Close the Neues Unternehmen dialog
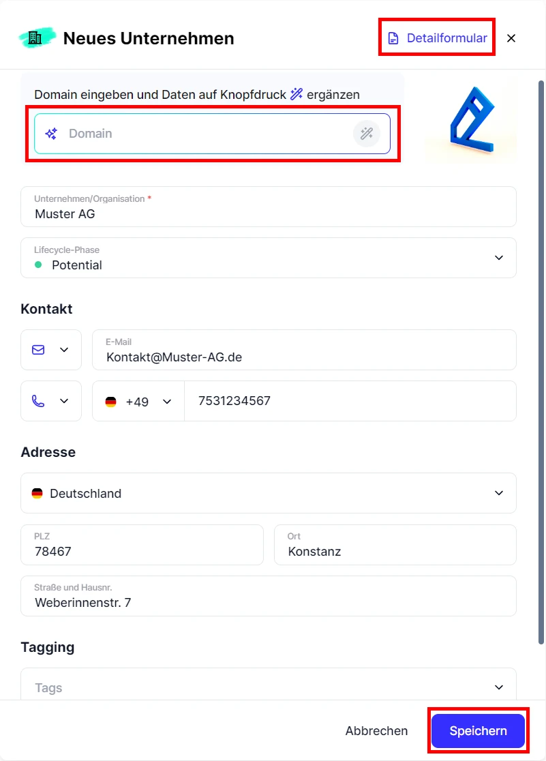546x761 pixels. (511, 38)
